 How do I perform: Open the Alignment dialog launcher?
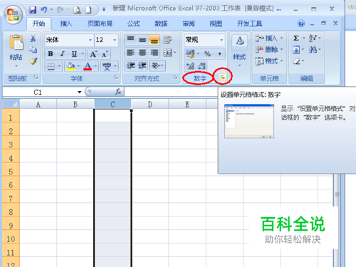coord(175,77)
